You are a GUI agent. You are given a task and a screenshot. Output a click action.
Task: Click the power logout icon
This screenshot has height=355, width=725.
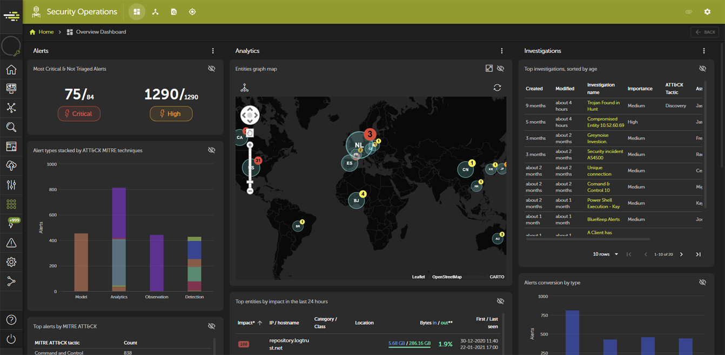(11, 339)
